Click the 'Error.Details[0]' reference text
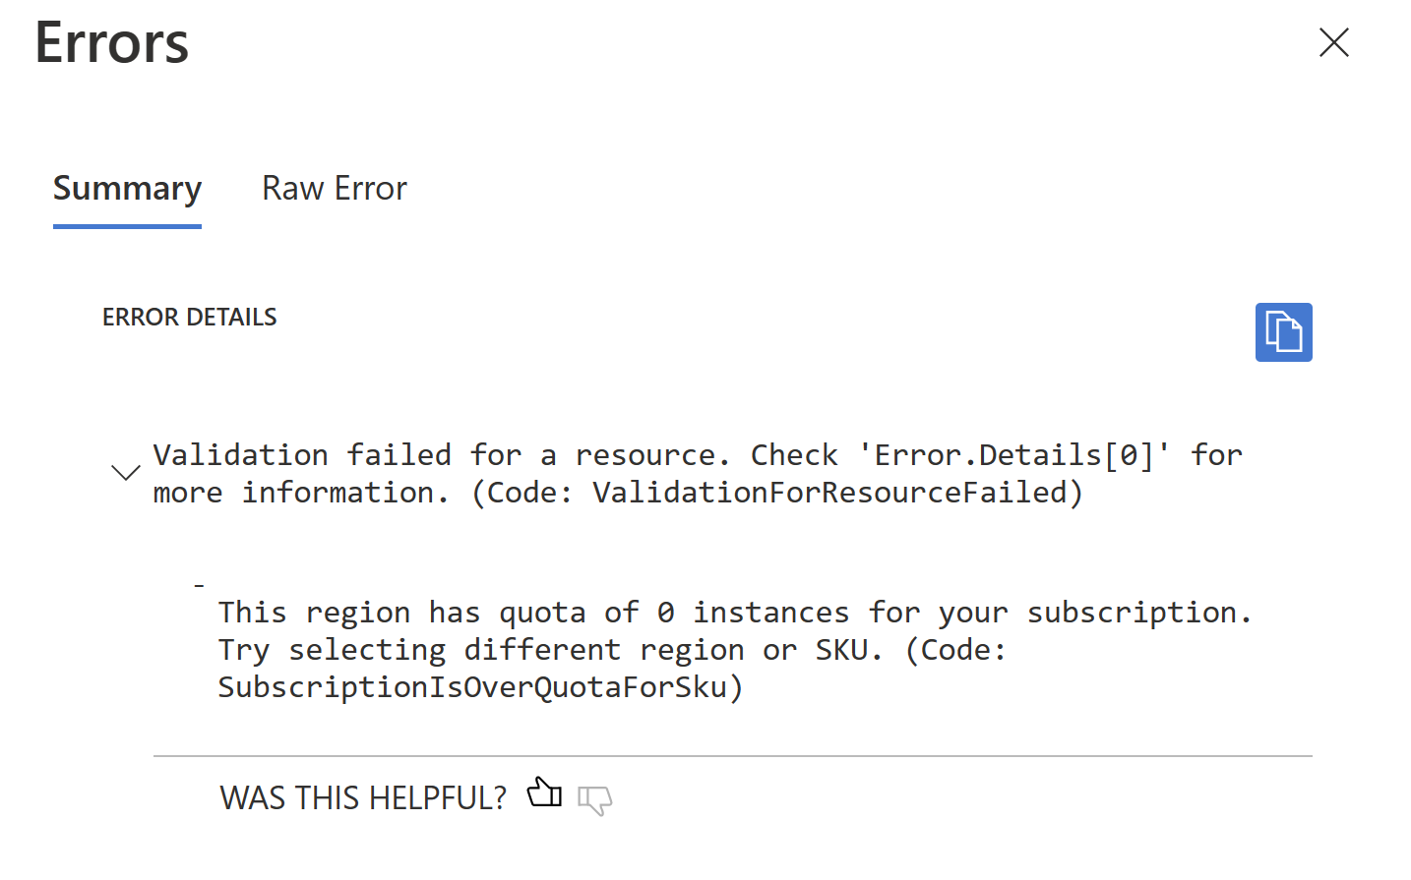Viewport: 1411px width, 880px height. coord(1013,454)
